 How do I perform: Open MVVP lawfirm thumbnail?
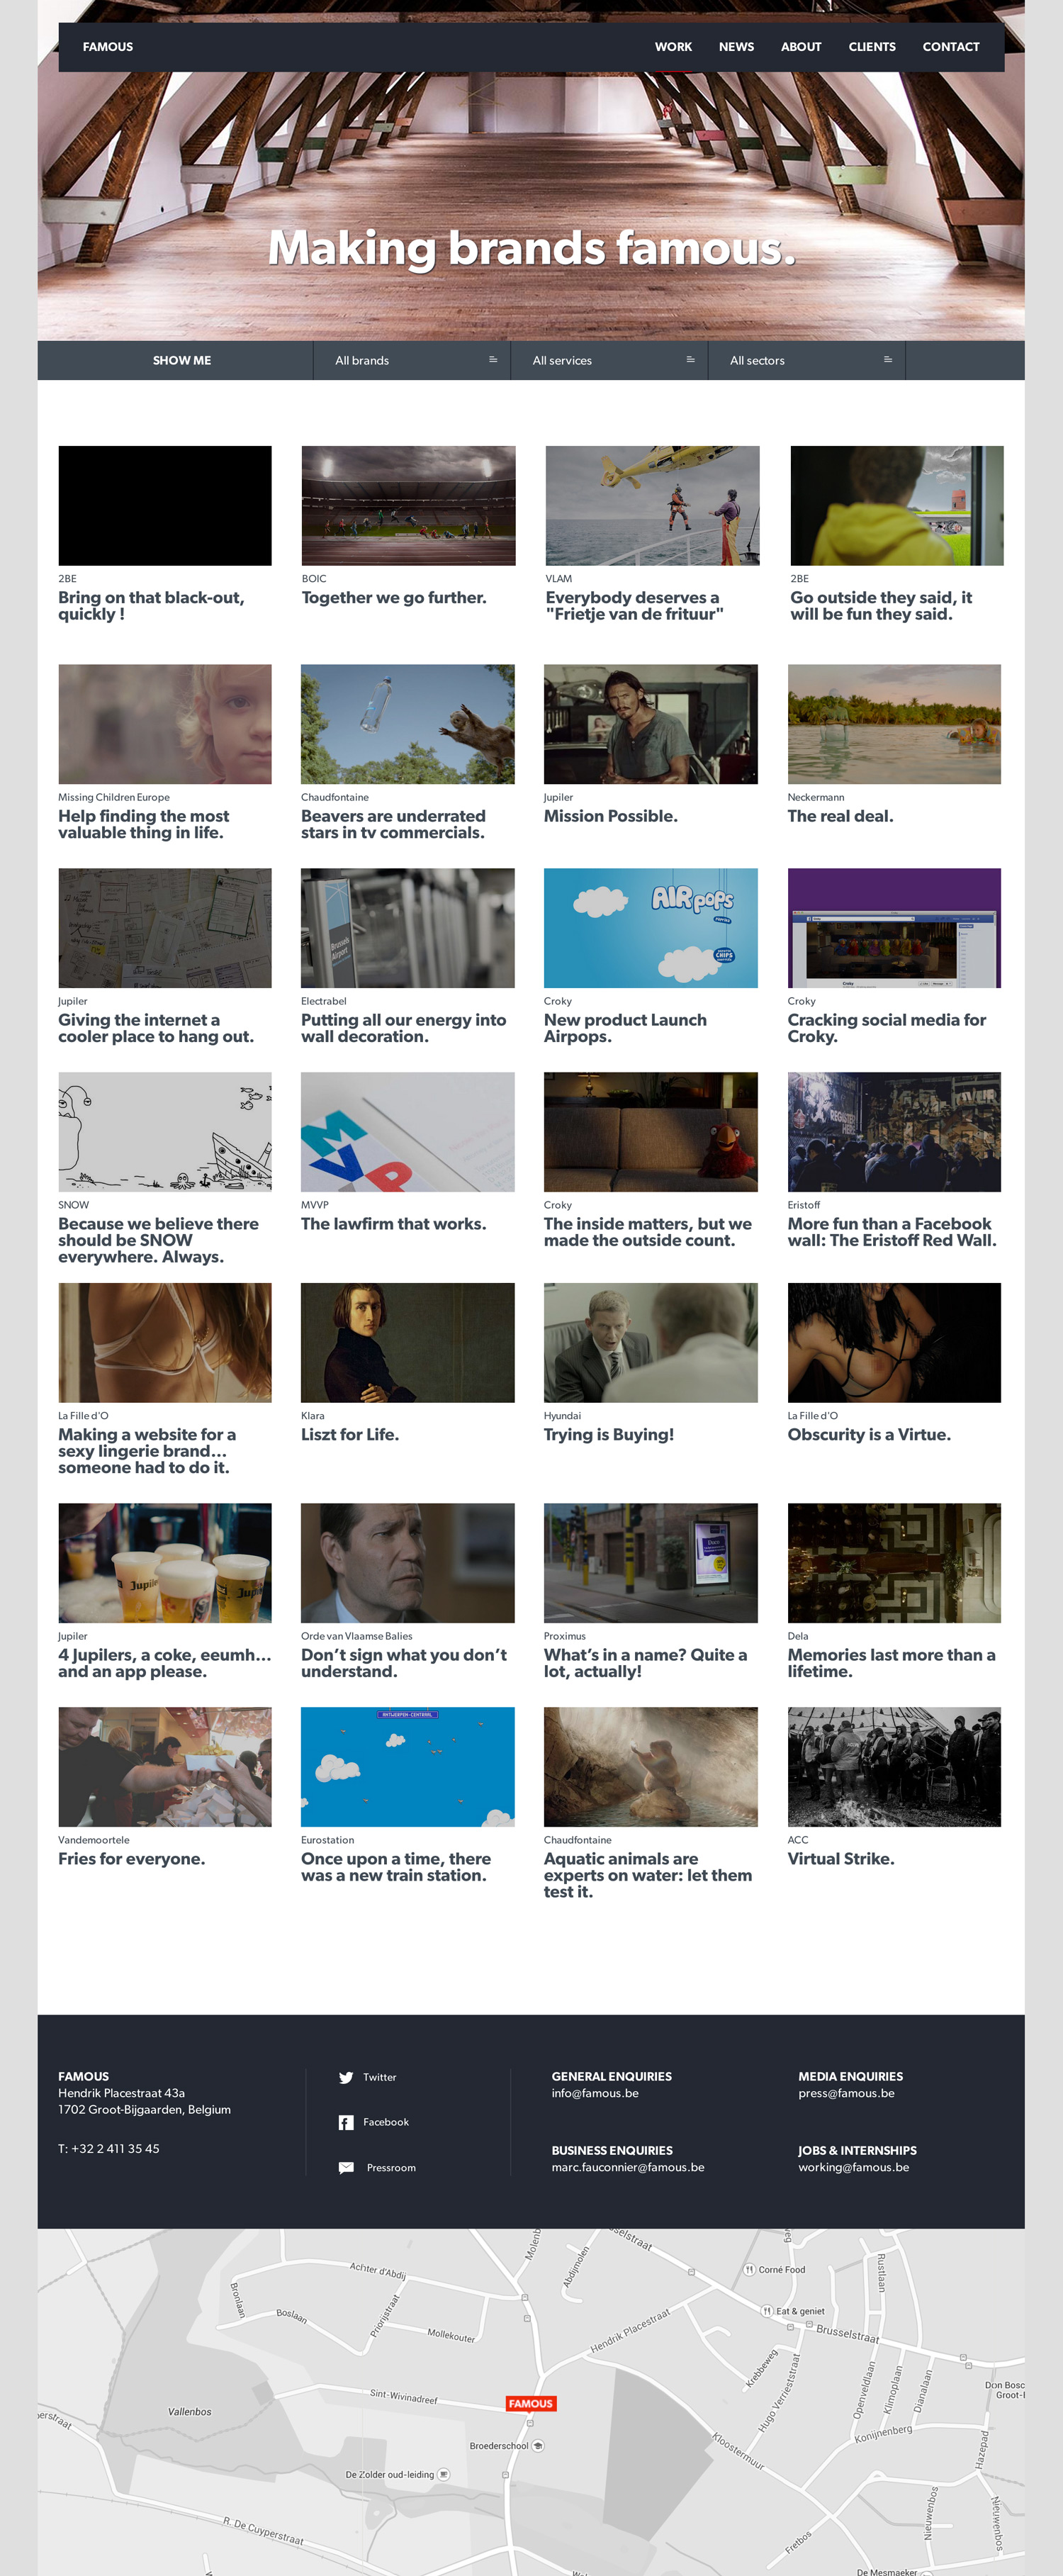pos(408,1132)
